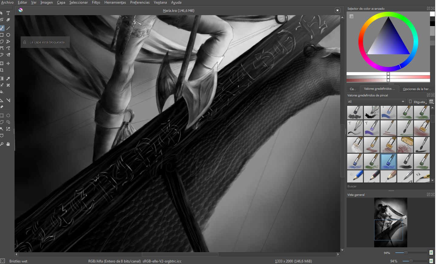Screen dimensions: 437x264
Task: Float the Selector de color avanzado docker
Action: click(x=429, y=8)
